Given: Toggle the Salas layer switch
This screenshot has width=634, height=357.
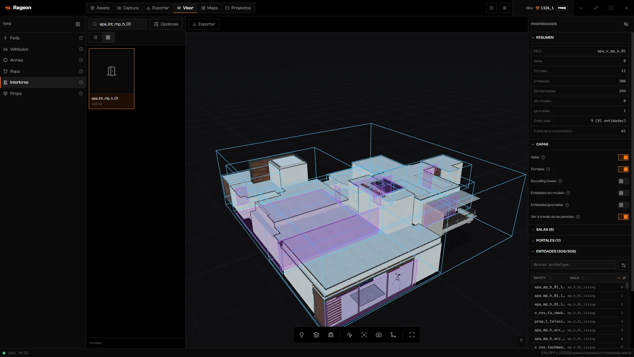Looking at the screenshot, I should [x=623, y=157].
